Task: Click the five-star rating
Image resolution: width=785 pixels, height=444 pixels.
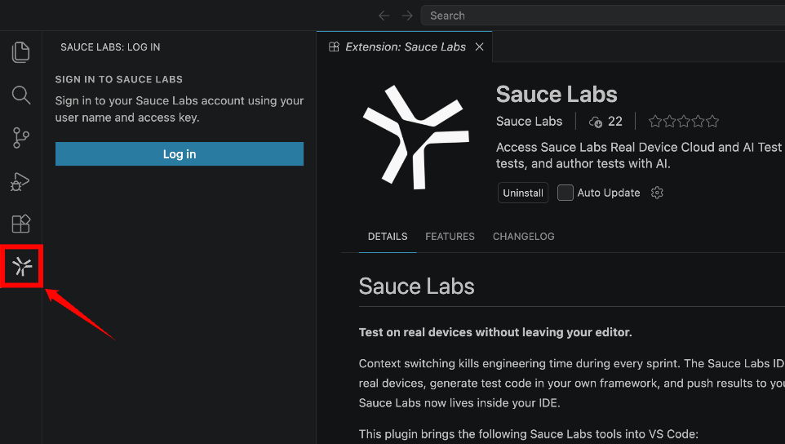Action: point(683,121)
